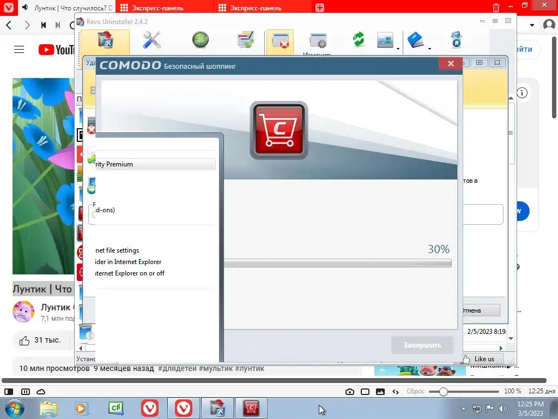Viewport: 558px width, 419px height.
Task: Open the first Экспресс-панель tab
Action: pos(157,8)
